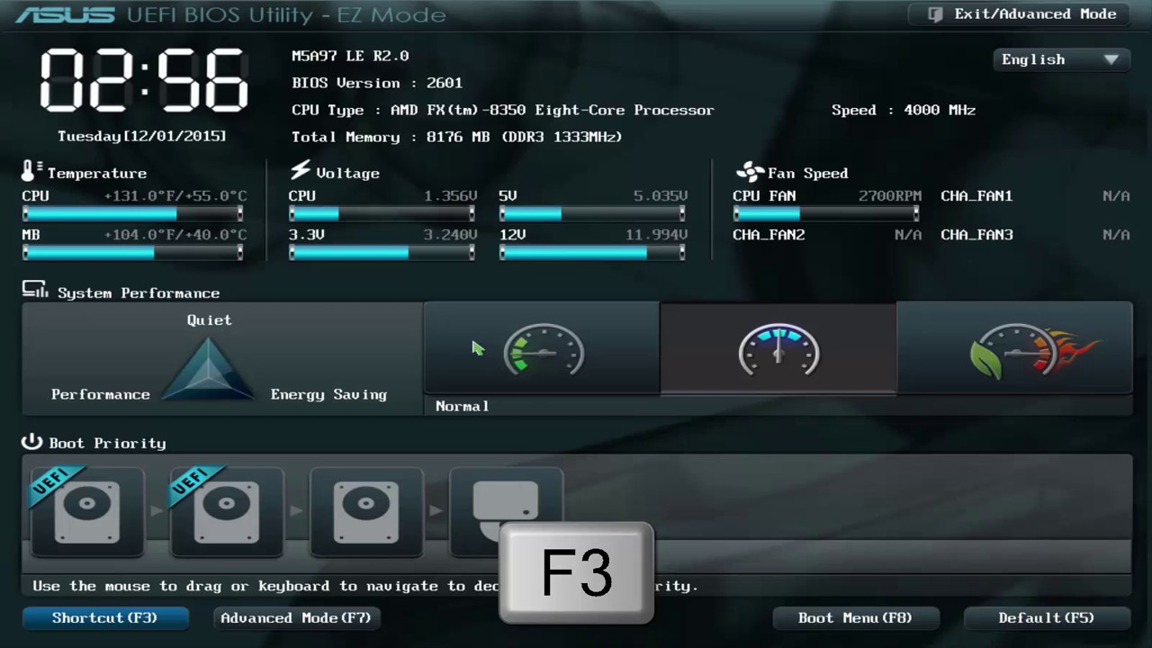
Task: Click the ASUS logo
Action: coord(66,14)
